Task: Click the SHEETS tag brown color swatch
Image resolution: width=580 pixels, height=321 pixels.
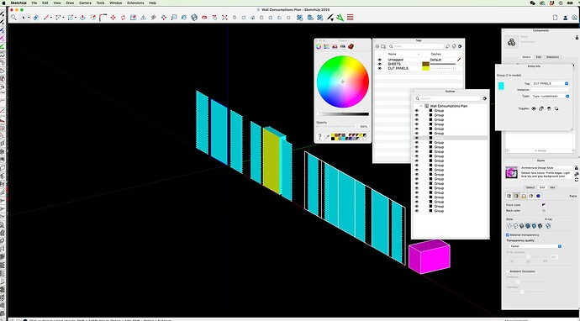Action: 425,64
